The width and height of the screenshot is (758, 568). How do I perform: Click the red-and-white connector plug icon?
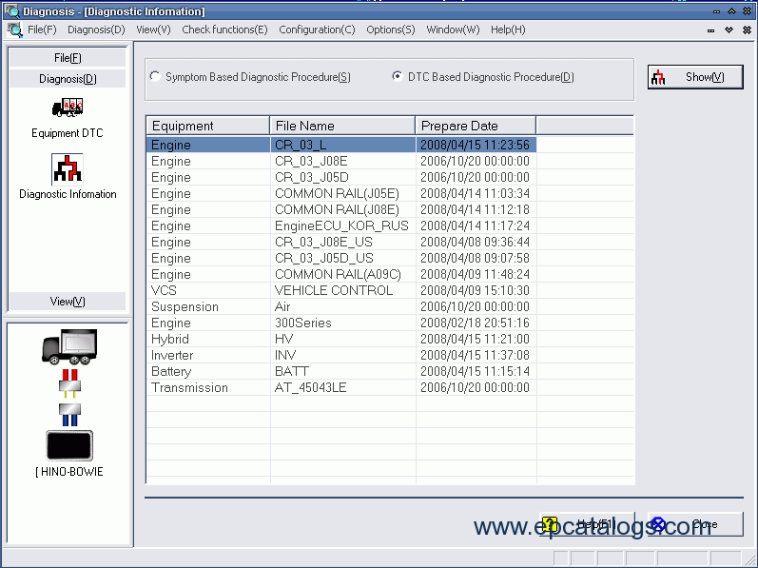(x=68, y=382)
